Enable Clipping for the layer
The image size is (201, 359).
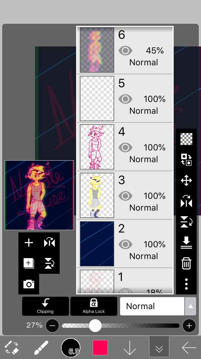(45, 306)
